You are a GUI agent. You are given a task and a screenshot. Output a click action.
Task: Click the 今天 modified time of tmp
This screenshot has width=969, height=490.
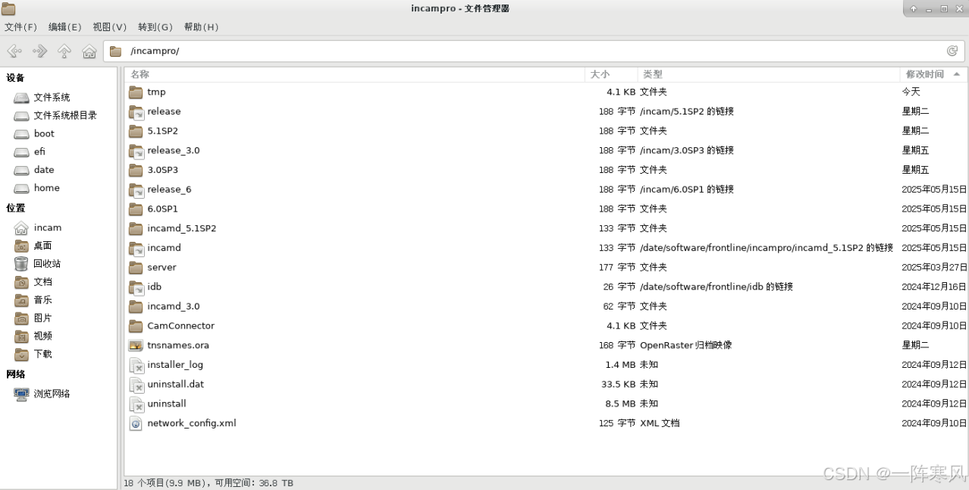[911, 92]
